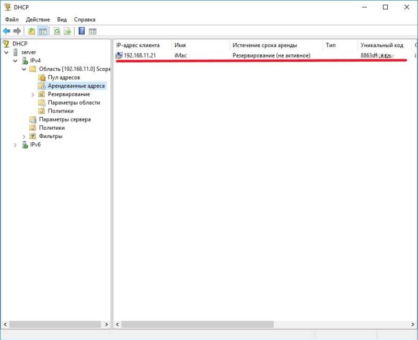Open the Справка menu
This screenshot has height=340, width=418.
tap(85, 19)
